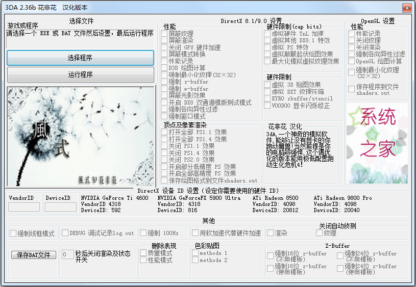The image size is (416, 287).
Task: Enable 保存绘图格式到文件shaders.out checkbox
Action: point(165,180)
